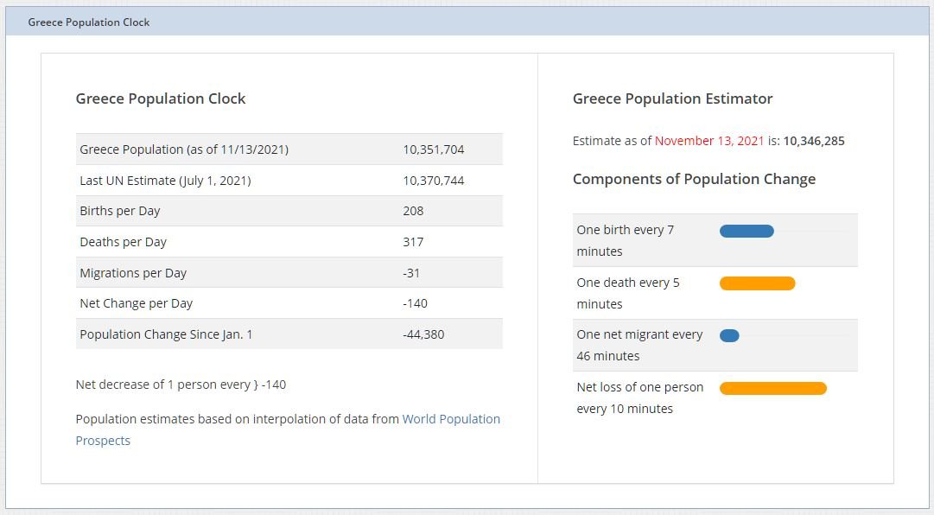Click the blue net migrant bar

[x=729, y=336]
